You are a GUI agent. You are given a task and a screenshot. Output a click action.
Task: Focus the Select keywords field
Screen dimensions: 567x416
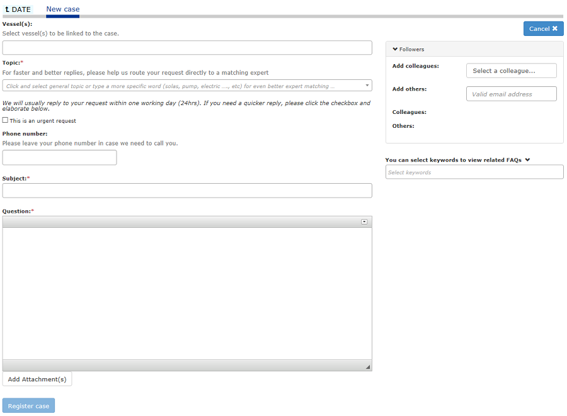474,172
